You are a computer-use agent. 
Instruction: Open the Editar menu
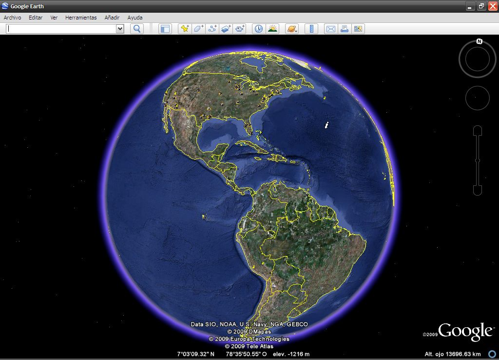coord(36,18)
